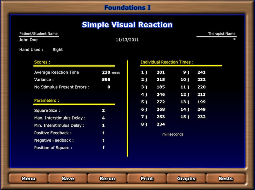Print the results report
Viewport: 255px width, 190px height.
[x=147, y=178]
